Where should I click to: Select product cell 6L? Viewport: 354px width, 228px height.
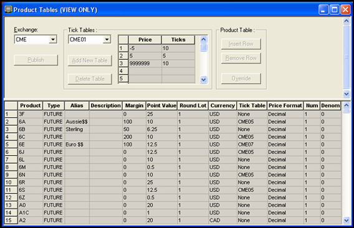pos(31,160)
